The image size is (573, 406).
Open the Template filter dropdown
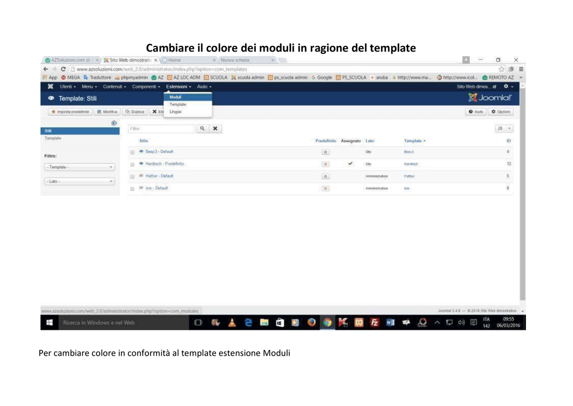79,167
